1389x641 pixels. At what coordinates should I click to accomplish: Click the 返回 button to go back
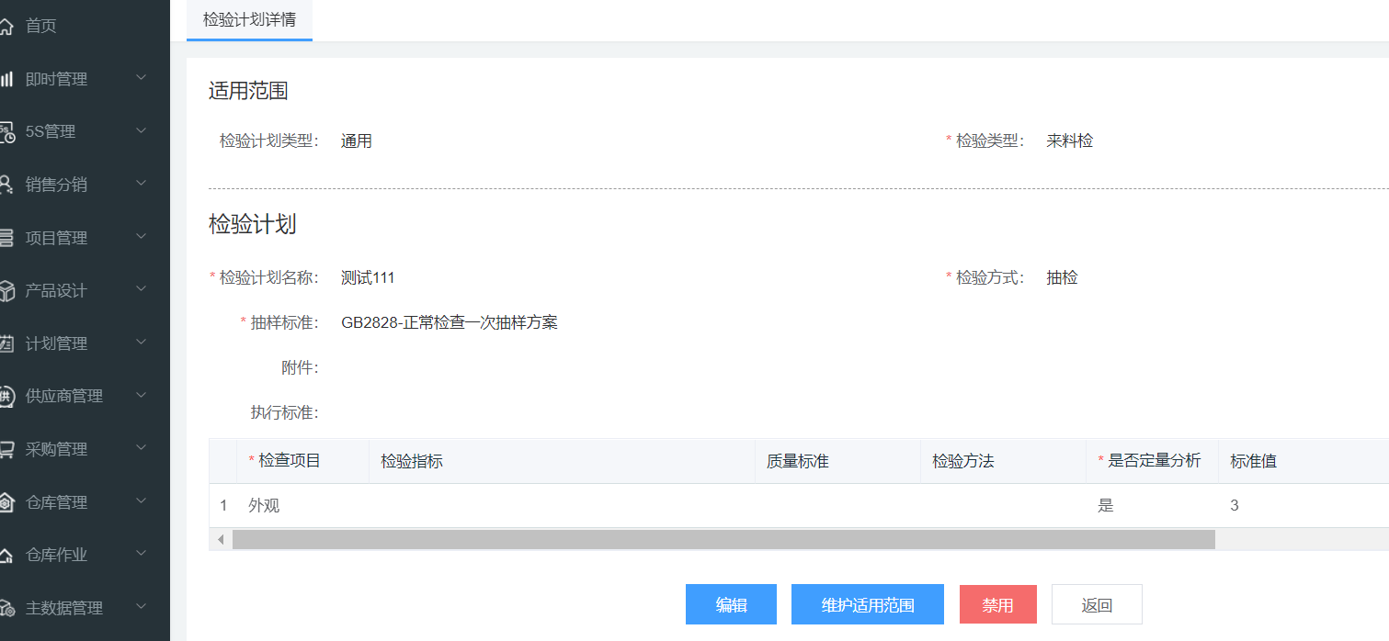coord(1096,604)
